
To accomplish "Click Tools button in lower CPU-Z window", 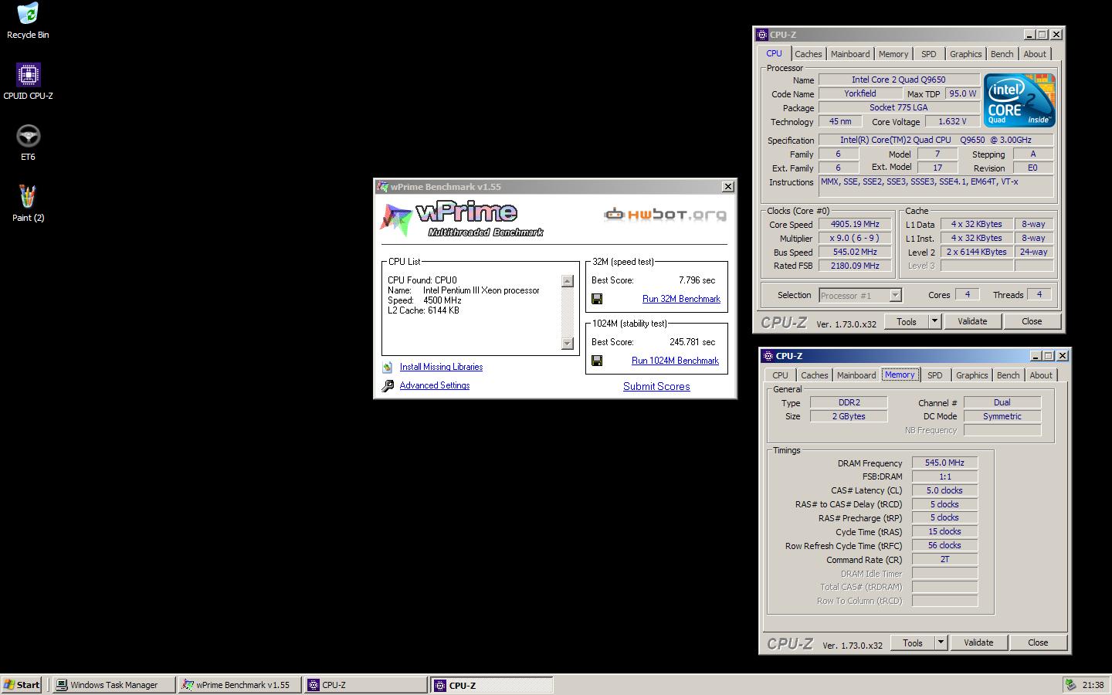I will 913,642.
